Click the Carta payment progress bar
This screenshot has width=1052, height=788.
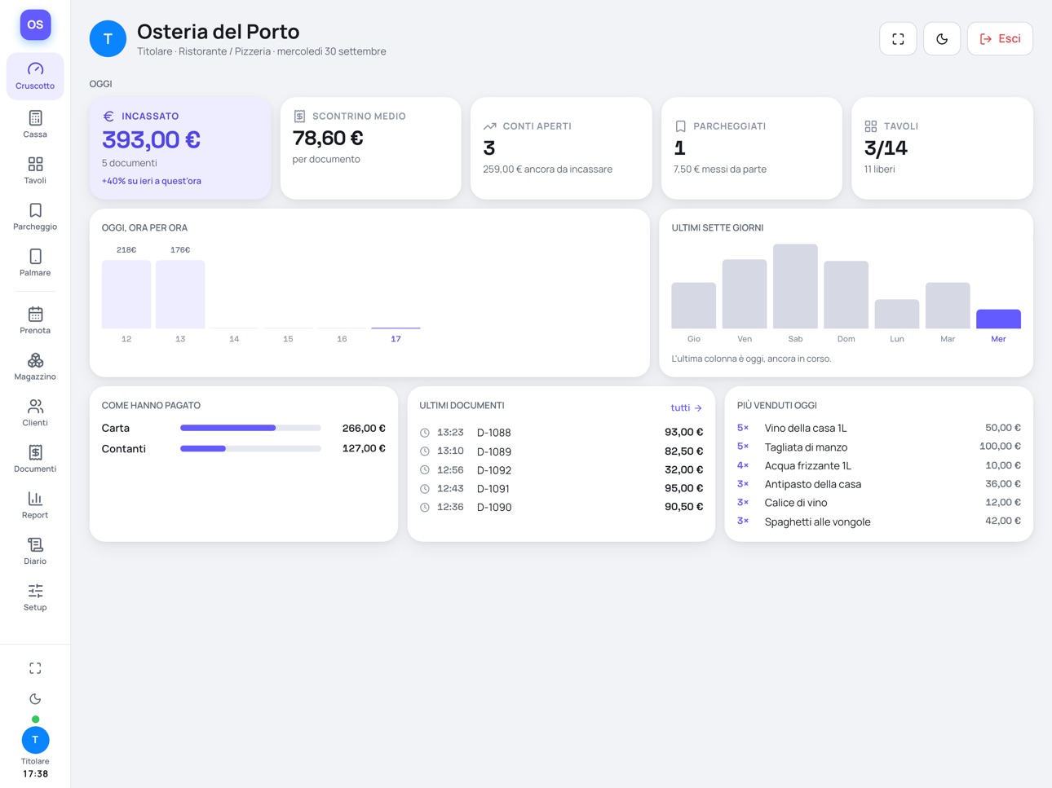coord(250,428)
